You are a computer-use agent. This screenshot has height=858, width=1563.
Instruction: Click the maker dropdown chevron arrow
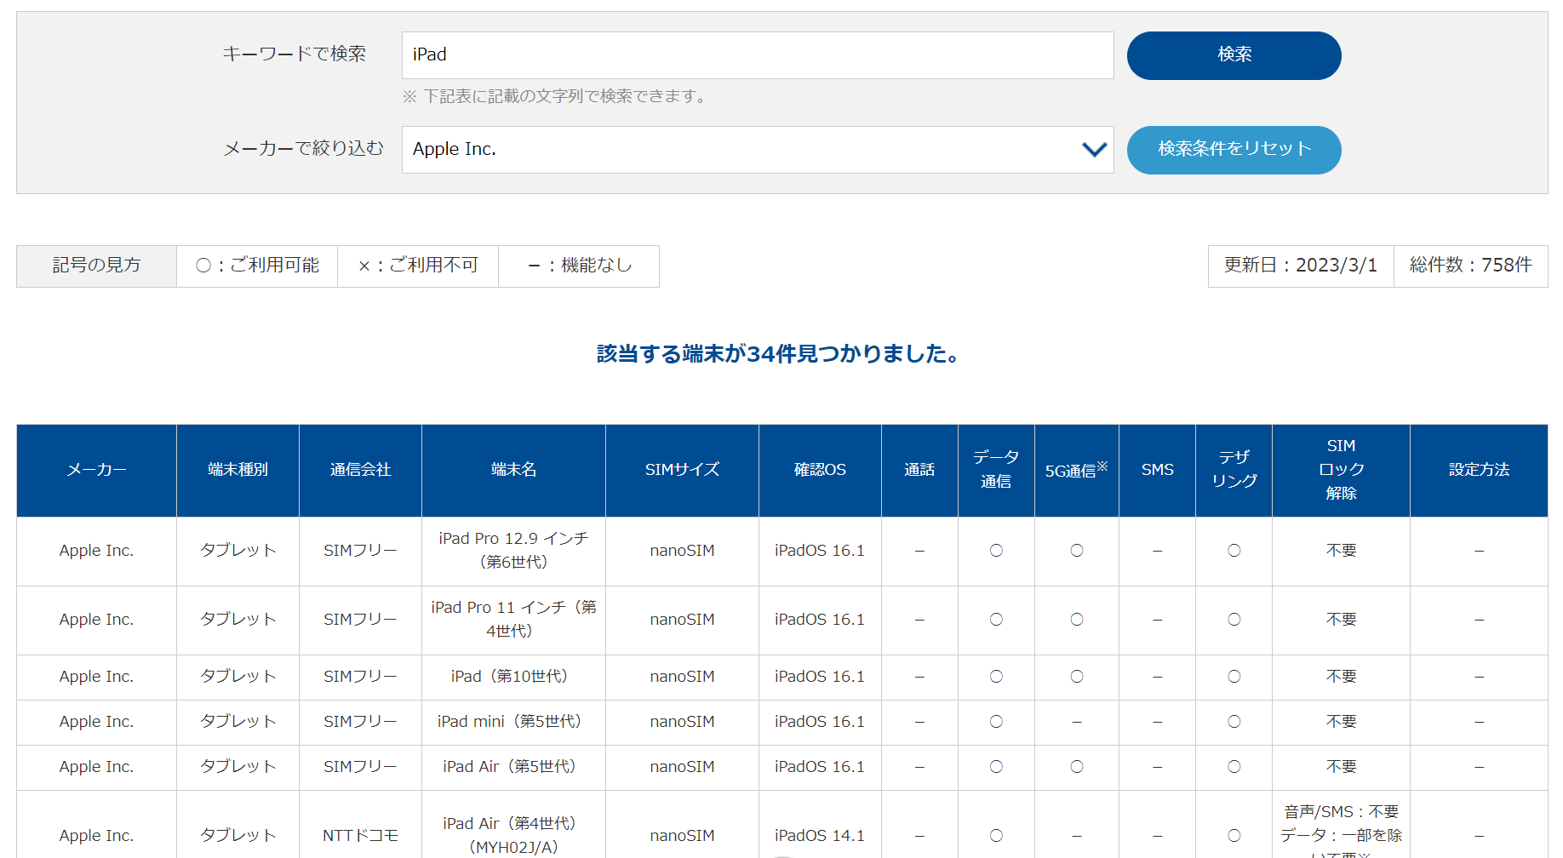pyautogui.click(x=1094, y=150)
